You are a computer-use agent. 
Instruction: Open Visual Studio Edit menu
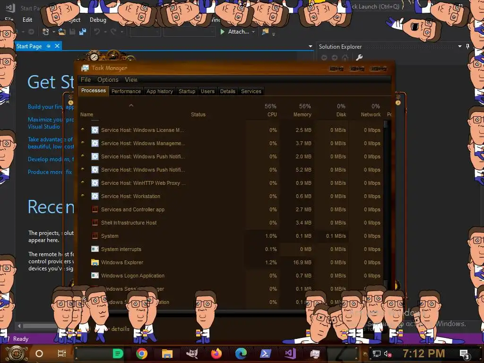[x=27, y=20]
